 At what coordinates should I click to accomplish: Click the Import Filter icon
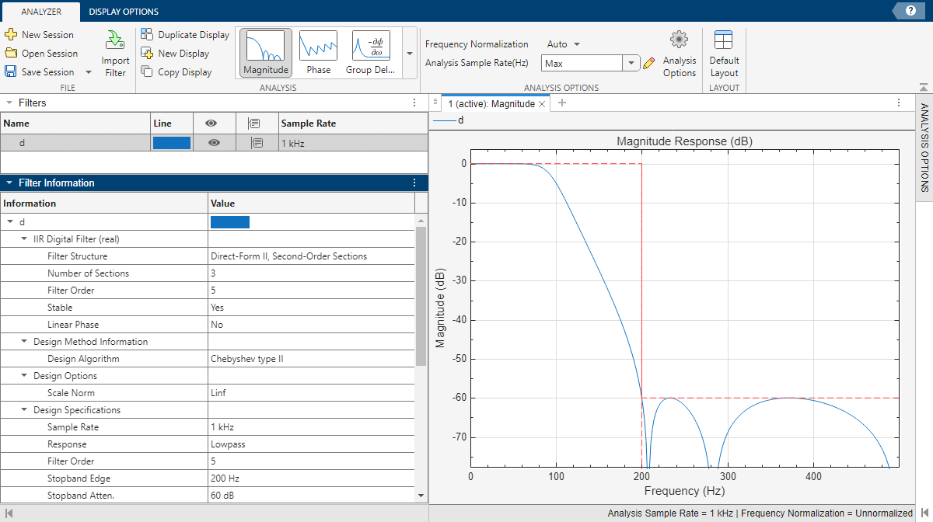[114, 48]
